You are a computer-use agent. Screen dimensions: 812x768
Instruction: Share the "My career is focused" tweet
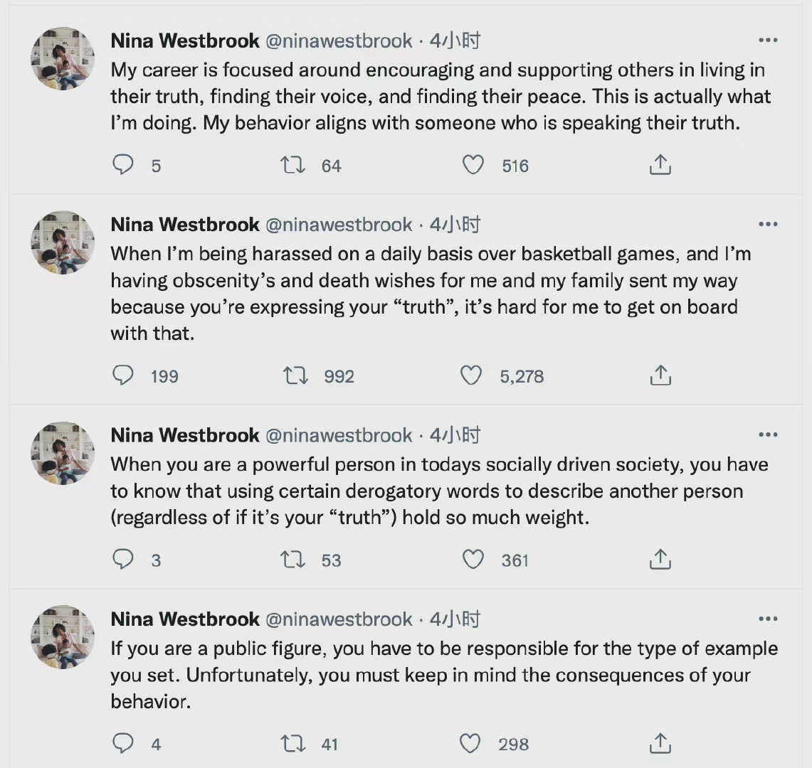(x=660, y=165)
